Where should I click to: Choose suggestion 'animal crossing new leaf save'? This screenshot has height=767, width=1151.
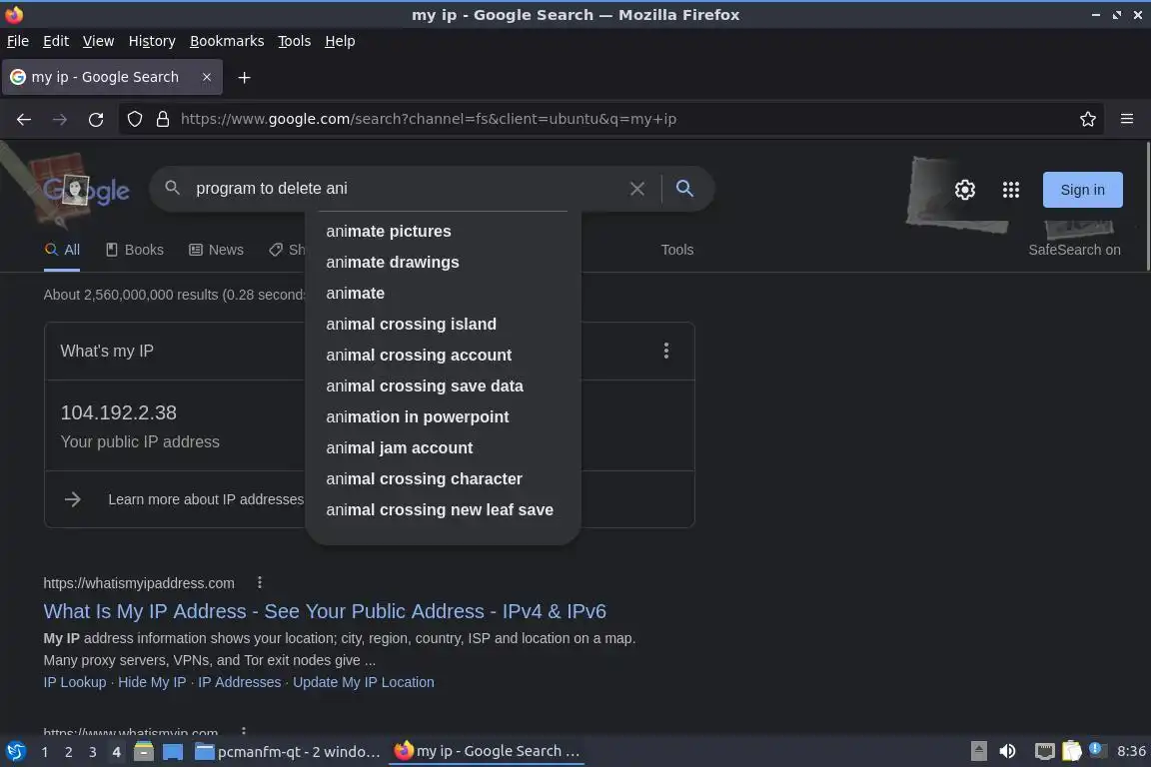tap(443, 509)
